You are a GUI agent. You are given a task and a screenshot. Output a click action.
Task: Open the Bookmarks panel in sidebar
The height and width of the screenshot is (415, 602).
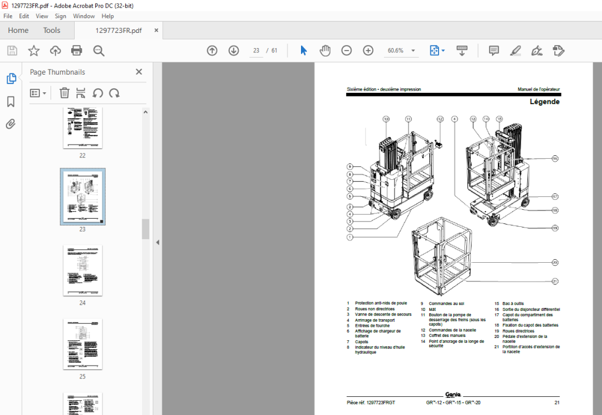click(11, 101)
